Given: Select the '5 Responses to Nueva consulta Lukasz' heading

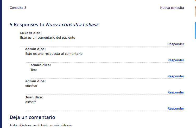Looking at the screenshot, I should [x=54, y=25].
